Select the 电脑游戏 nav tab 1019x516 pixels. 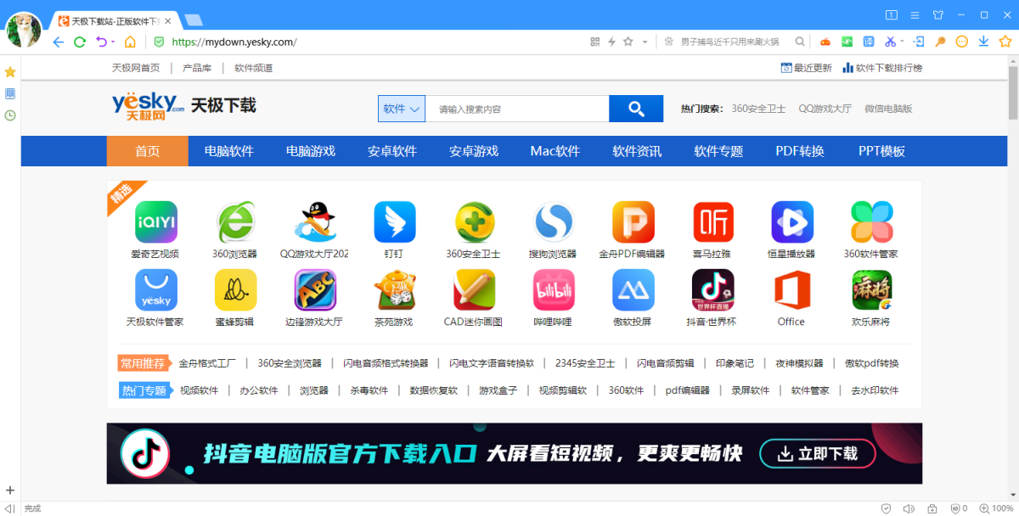311,151
